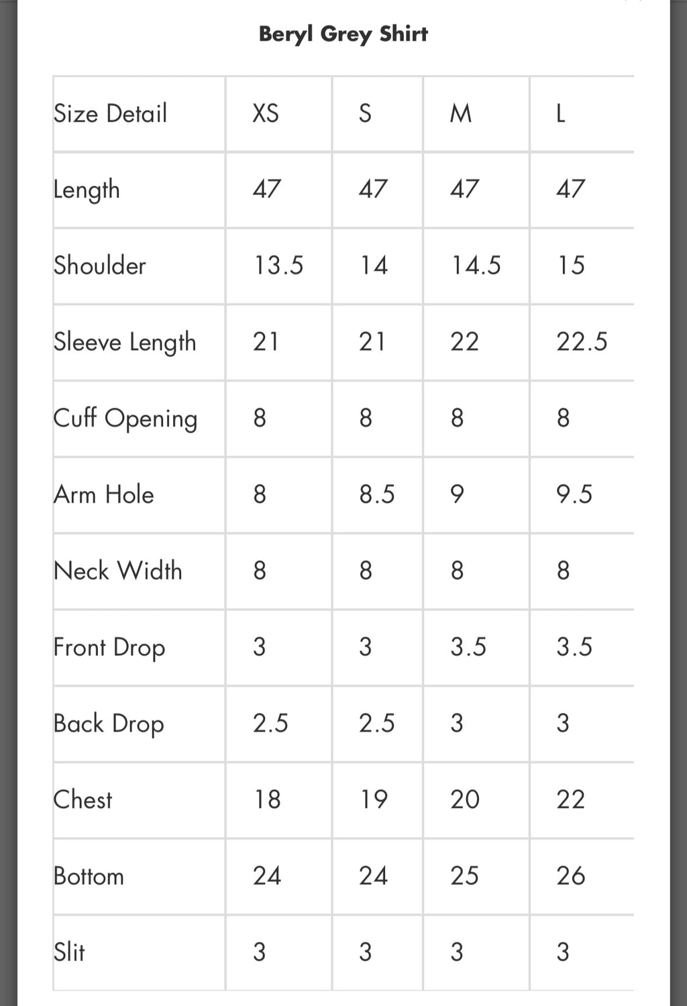The height and width of the screenshot is (1006, 687).
Task: Select the 13.5 shoulder value for XS
Action: point(278,266)
